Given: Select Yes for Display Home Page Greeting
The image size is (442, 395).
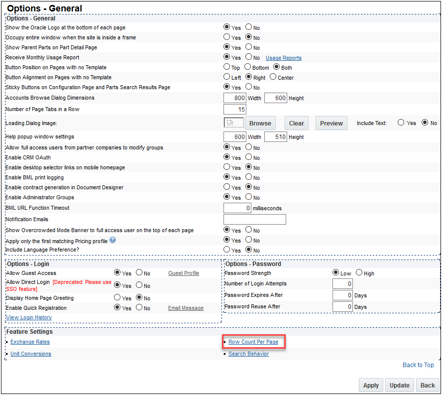Looking at the screenshot, I should (117, 297).
